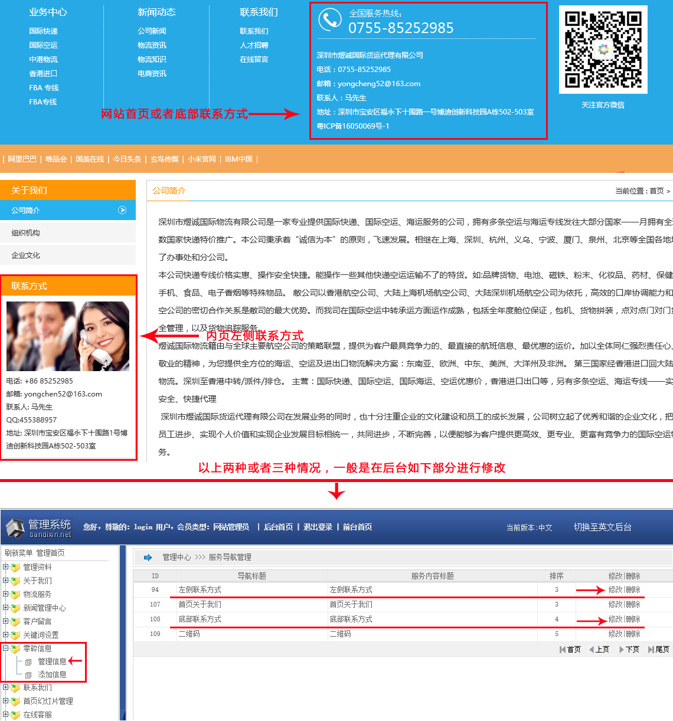The image size is (673, 721).
Task: Click the phone hotline icon
Action: coord(329,20)
